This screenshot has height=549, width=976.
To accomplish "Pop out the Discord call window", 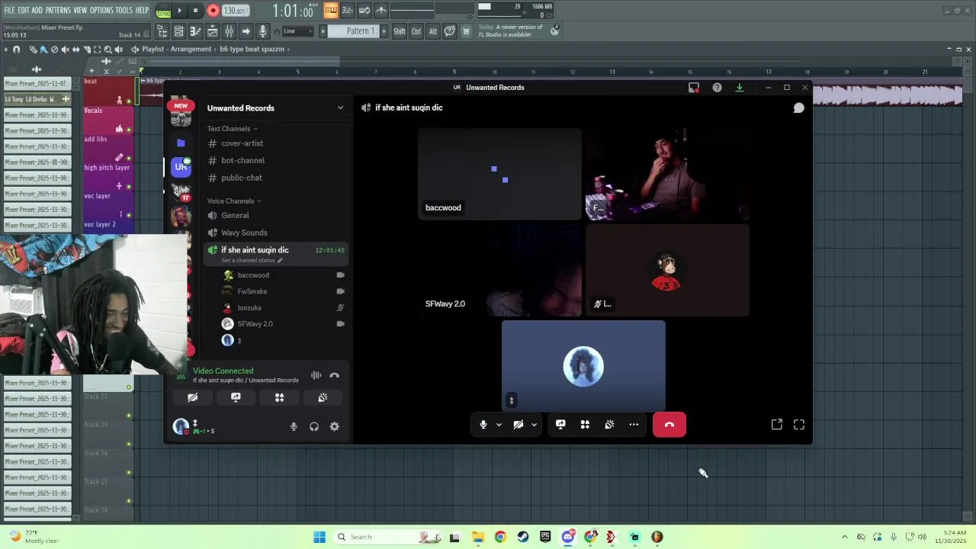I will [777, 425].
